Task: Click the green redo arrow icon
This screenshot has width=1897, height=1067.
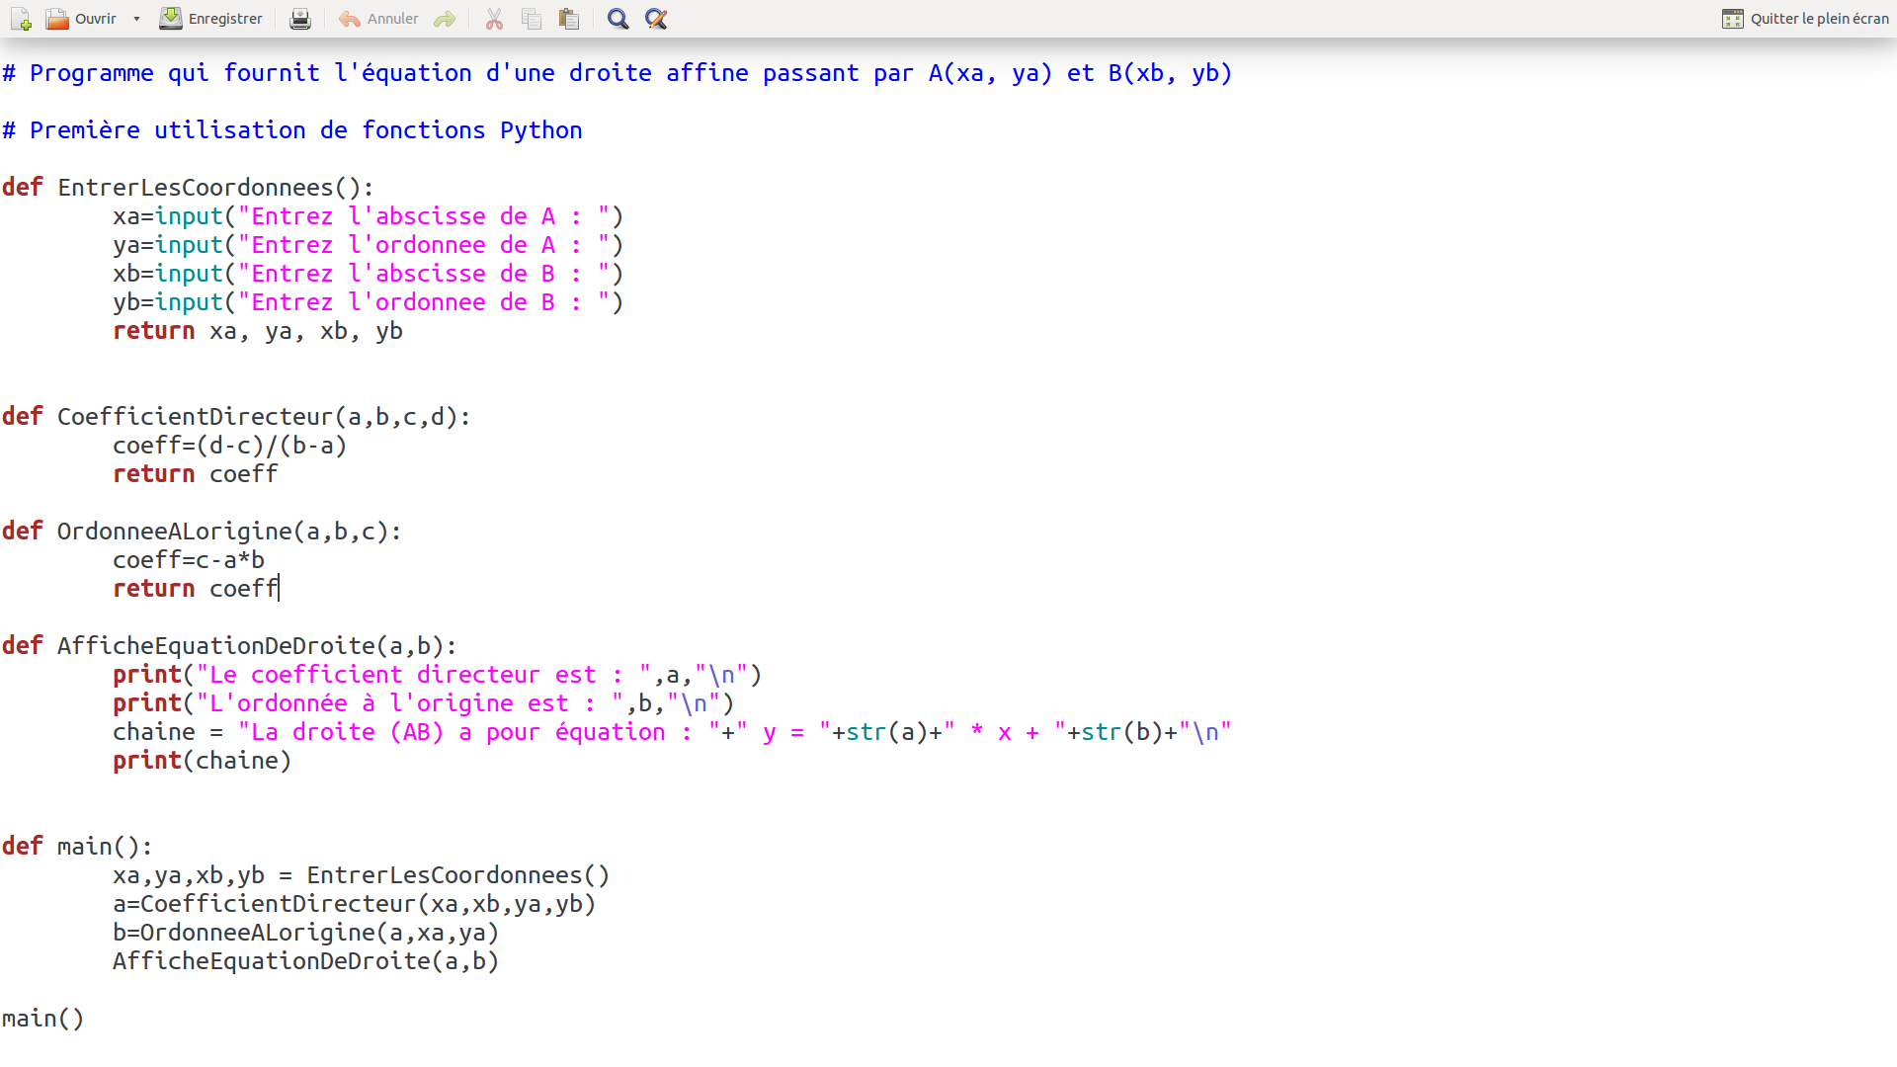Action: coord(445,19)
